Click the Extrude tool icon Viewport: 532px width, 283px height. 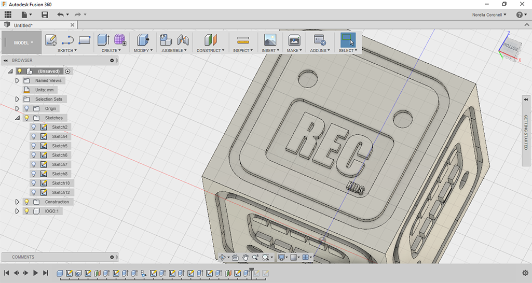pyautogui.click(x=103, y=40)
